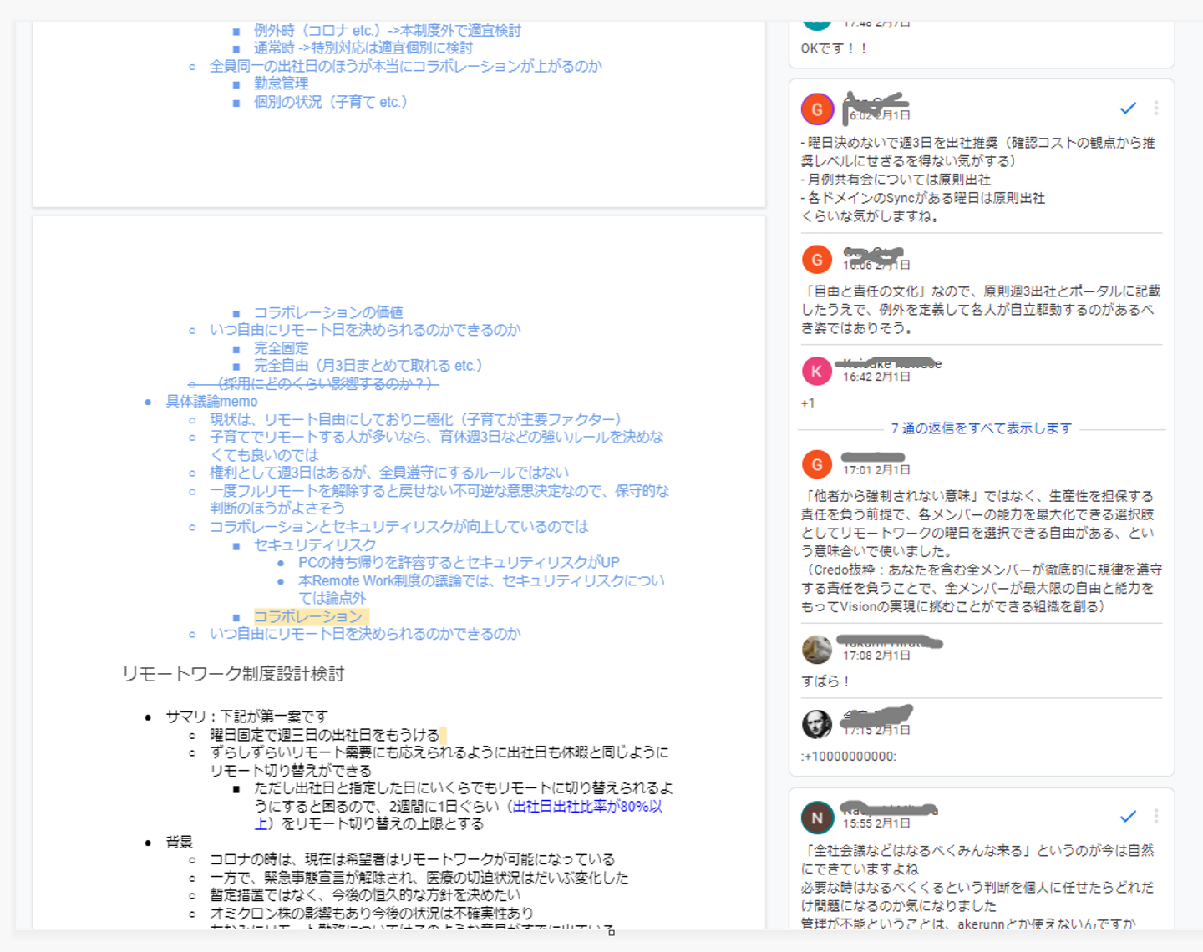The image size is (1203, 952).
Task: Click the 15:55 2月1日 timestamp
Action: point(876,823)
